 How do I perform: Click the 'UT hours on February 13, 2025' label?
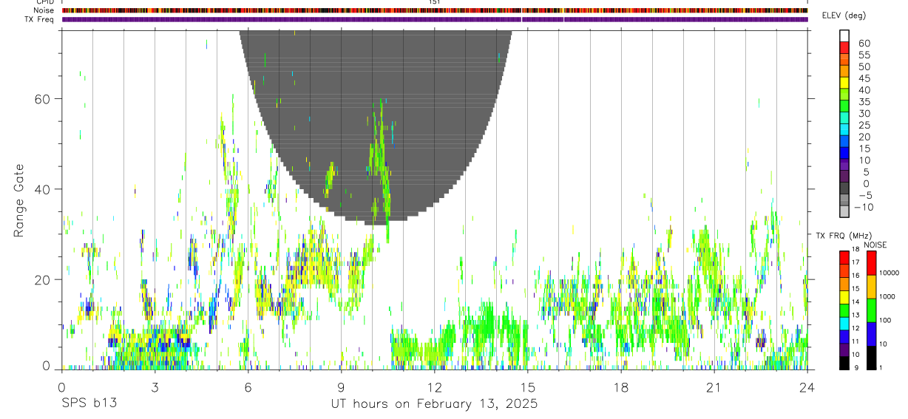pos(434,404)
